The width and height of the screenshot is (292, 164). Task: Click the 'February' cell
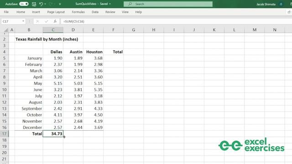29,65
